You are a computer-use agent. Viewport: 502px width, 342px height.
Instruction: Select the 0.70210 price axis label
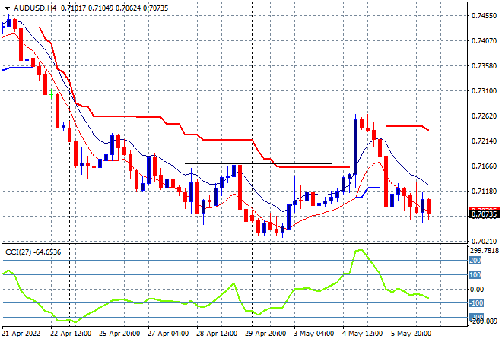coord(484,241)
